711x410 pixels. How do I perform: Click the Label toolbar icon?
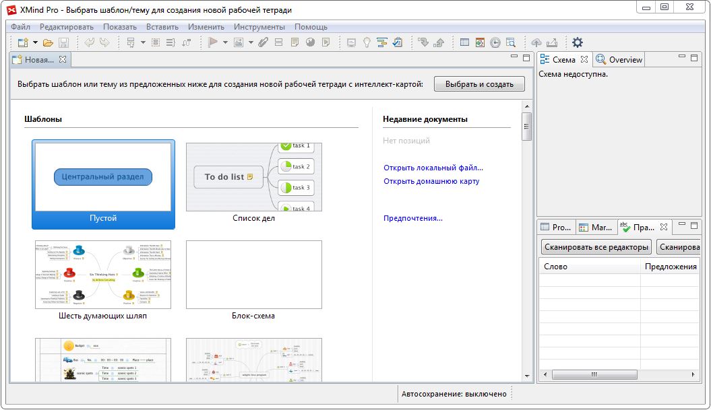coord(278,42)
